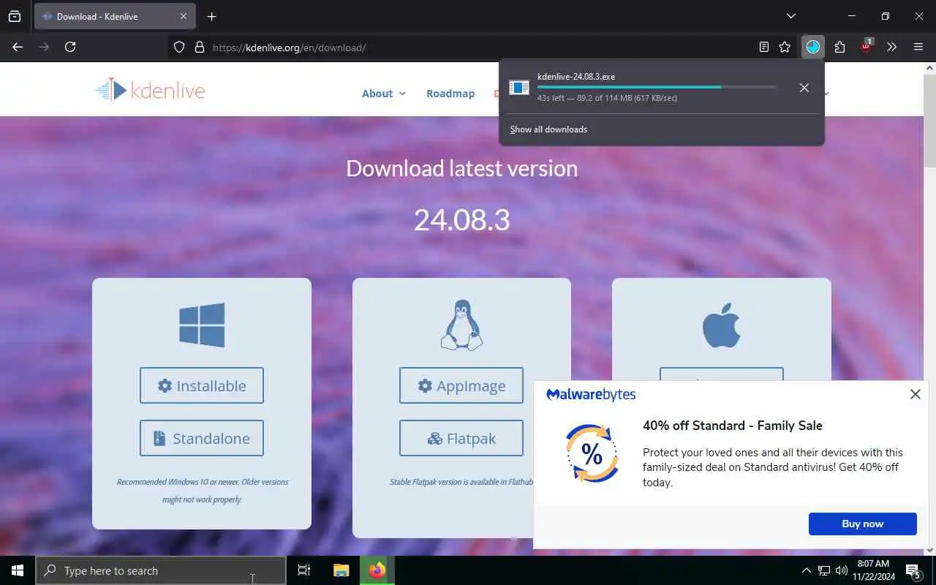Screen dimensions: 936x585
Task: Open the extensions puzzle icon
Action: coord(839,47)
